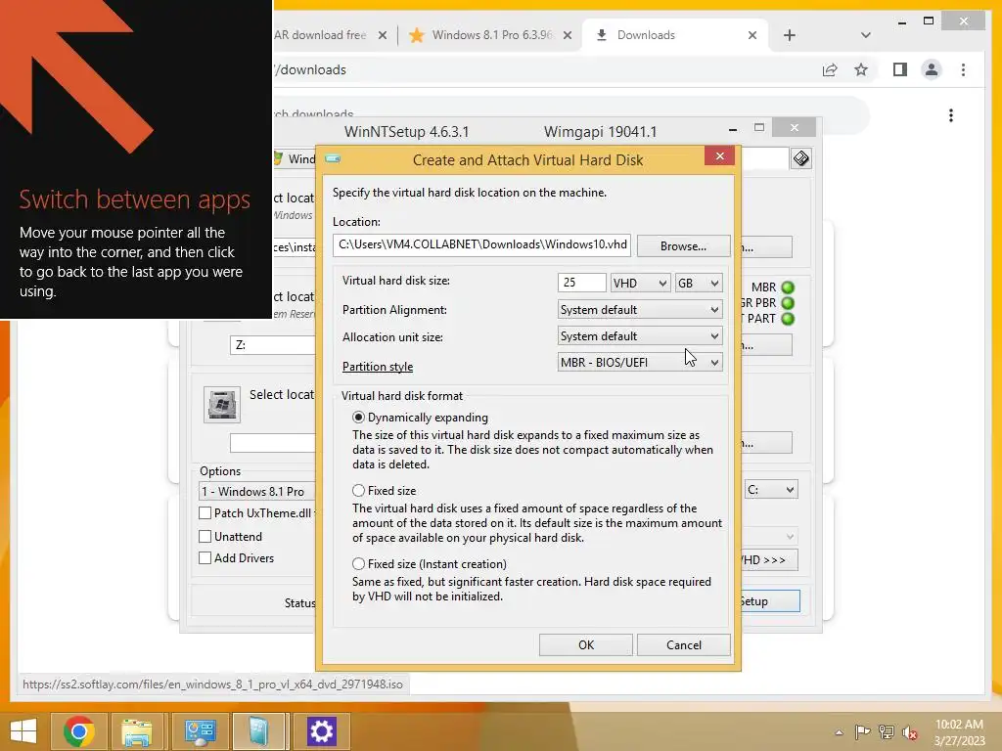
Task: Open the GB size unit dropdown
Action: point(699,283)
